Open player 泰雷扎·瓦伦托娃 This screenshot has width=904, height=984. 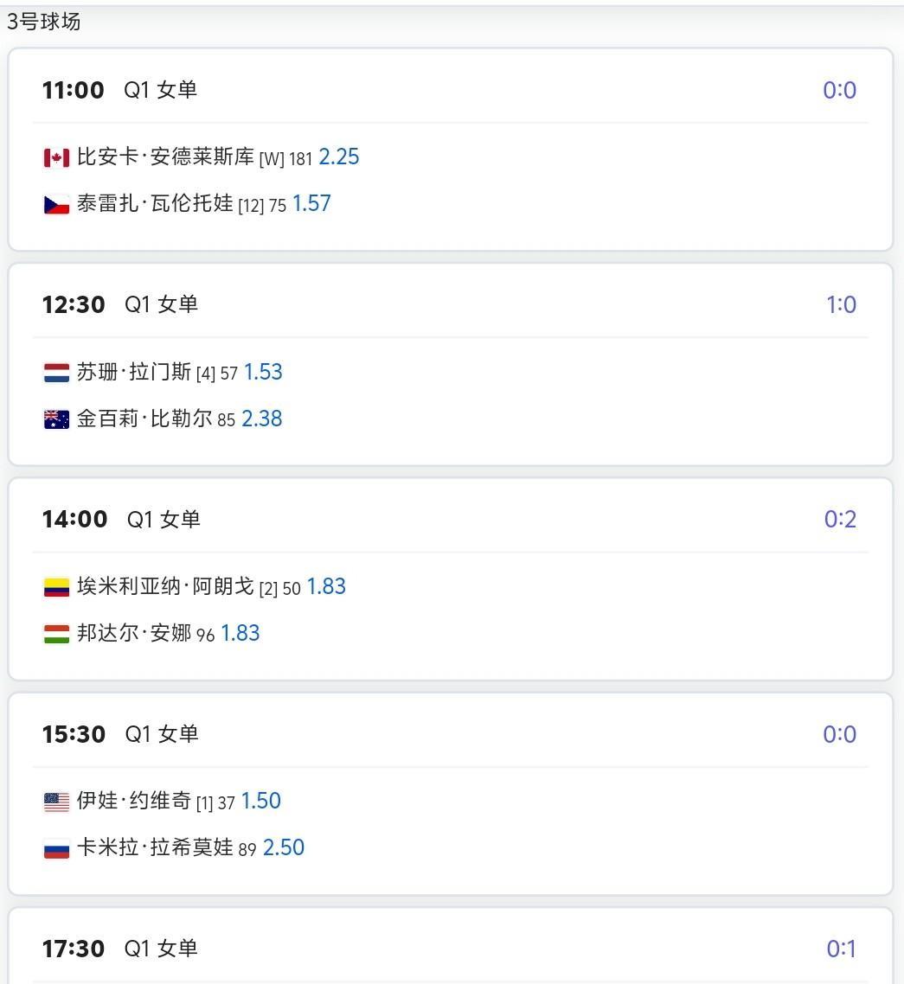tap(155, 204)
